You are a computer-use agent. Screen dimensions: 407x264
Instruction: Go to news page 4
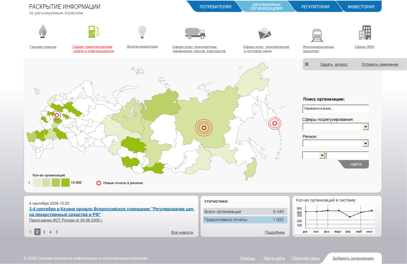pyautogui.click(x=50, y=232)
